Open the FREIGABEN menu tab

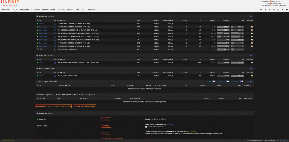[25, 10]
